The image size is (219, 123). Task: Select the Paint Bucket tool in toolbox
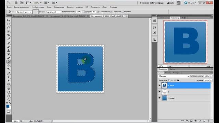point(9,61)
